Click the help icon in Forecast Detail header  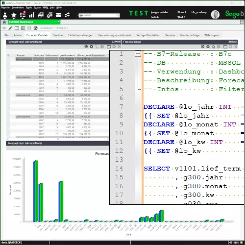coord(219,47)
